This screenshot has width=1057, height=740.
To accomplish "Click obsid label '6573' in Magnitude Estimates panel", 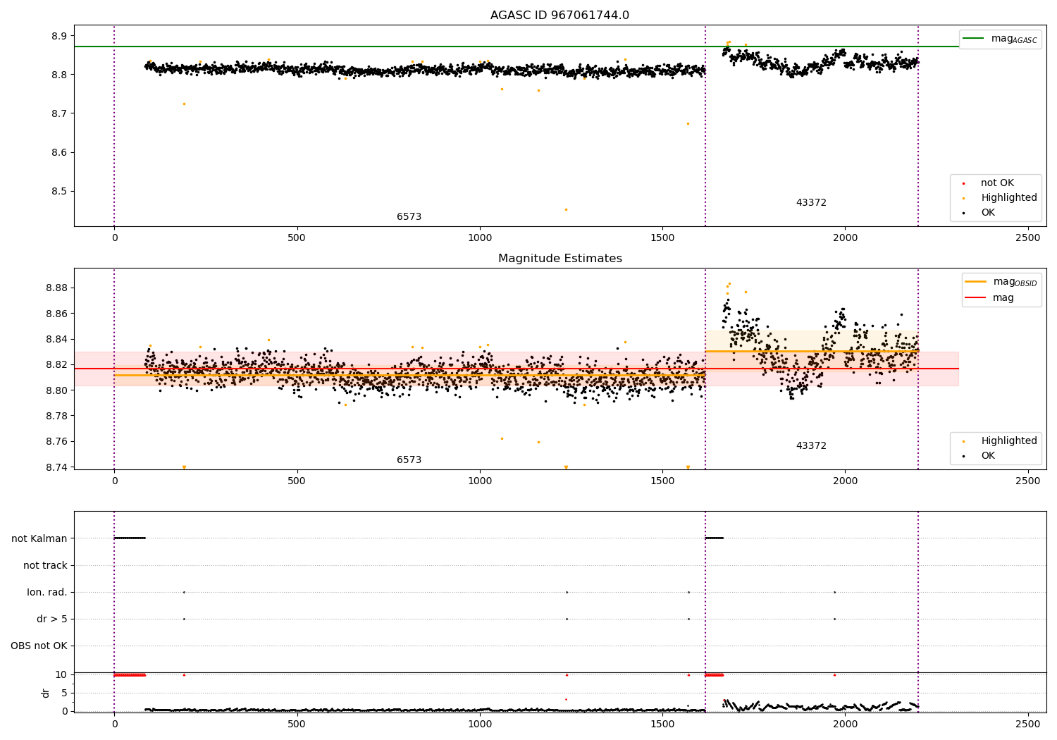I will click(409, 460).
